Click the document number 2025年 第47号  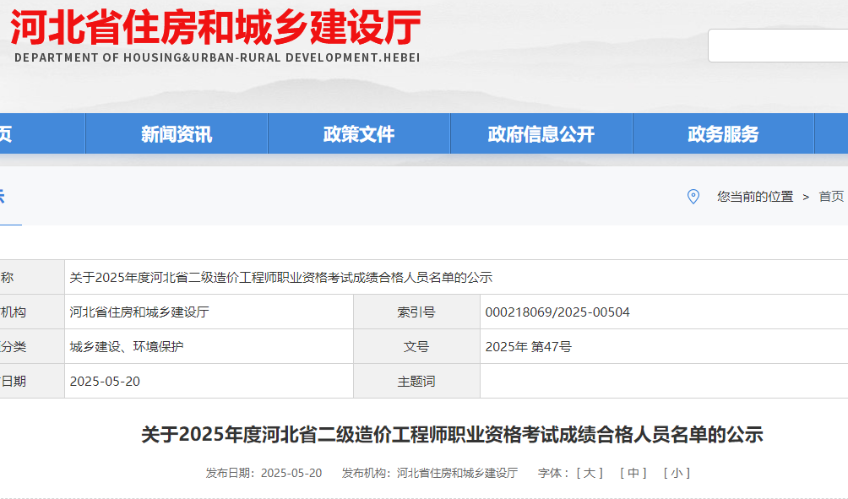529,347
